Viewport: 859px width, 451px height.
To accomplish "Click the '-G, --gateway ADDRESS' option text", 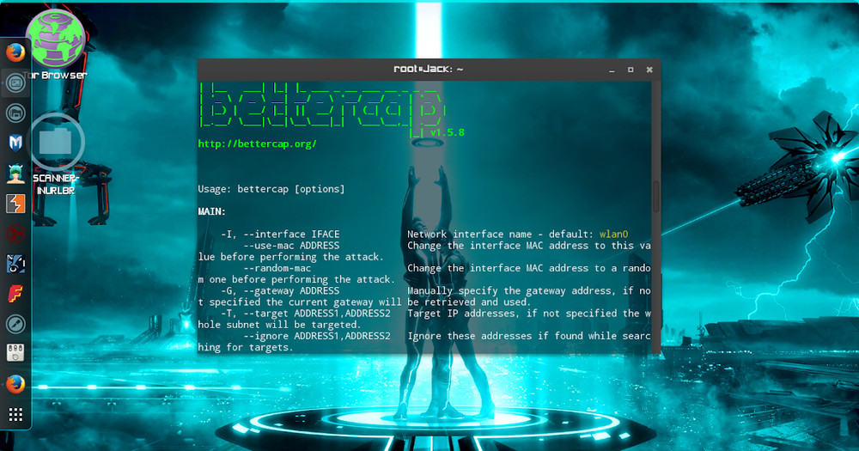I will (280, 290).
